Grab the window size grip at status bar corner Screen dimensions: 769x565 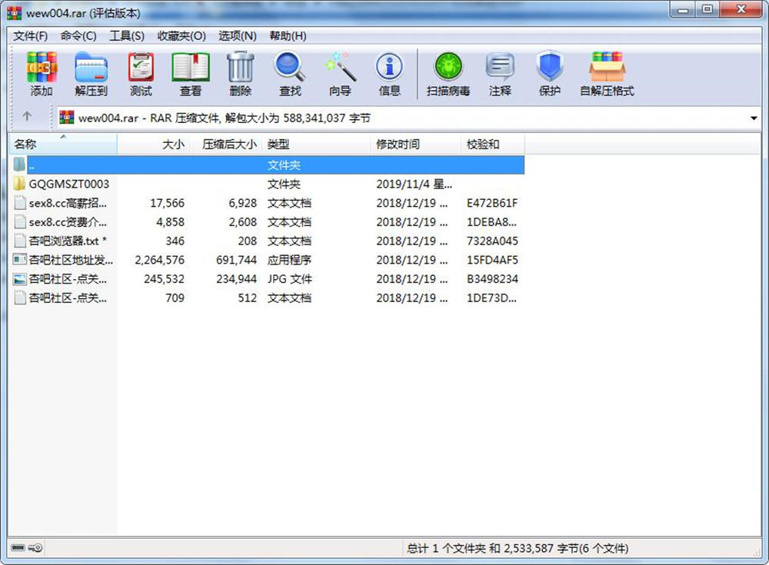(x=756, y=552)
